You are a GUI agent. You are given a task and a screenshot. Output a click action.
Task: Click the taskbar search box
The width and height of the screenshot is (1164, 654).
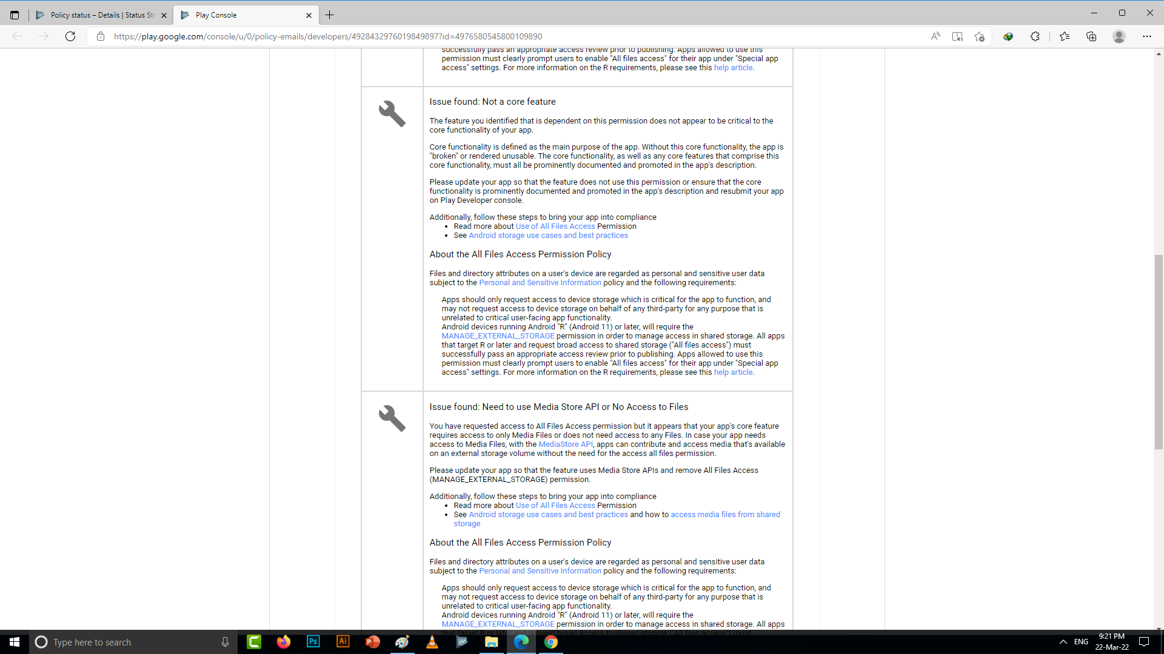(x=133, y=642)
